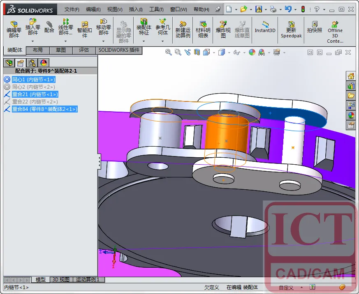The image size is (359, 294).
Task: Toggle the stoplight Rebuild icon in the title bar
Action: [303, 9]
